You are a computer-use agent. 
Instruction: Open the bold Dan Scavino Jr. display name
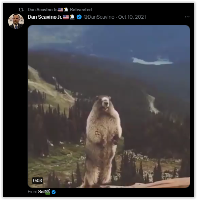(x=45, y=17)
